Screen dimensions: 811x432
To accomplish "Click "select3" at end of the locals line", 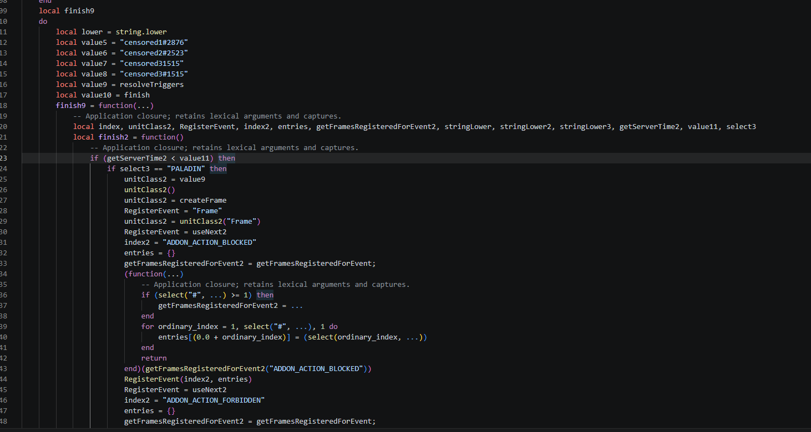I will coord(741,126).
